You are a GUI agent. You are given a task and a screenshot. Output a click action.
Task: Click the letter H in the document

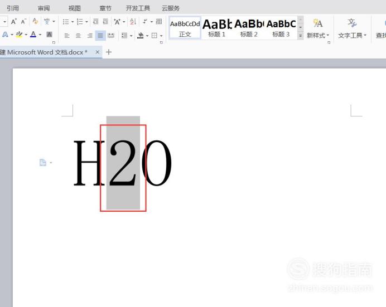point(89,163)
